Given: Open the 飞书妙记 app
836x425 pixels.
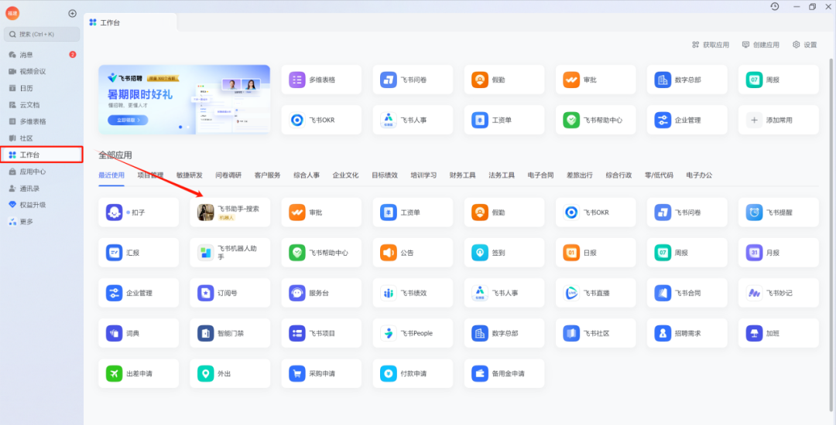Looking at the screenshot, I should 755,293.
